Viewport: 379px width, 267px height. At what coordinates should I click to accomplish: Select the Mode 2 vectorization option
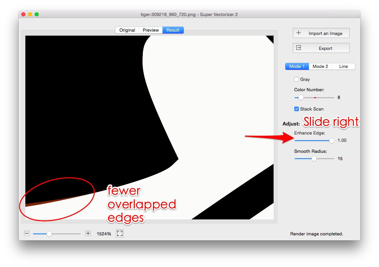click(320, 66)
